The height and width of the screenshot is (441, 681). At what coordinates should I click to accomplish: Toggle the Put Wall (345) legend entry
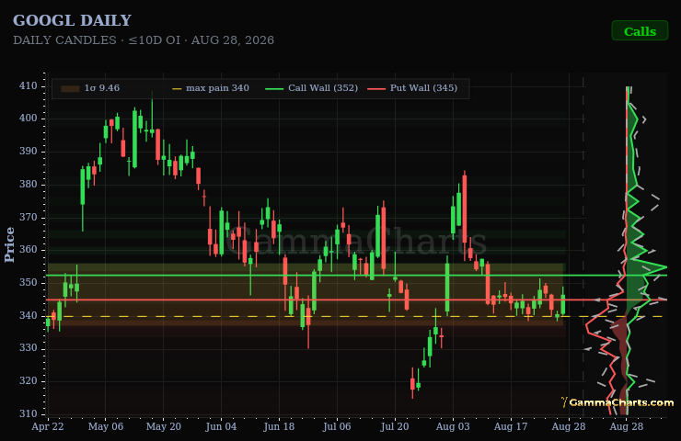(412, 88)
